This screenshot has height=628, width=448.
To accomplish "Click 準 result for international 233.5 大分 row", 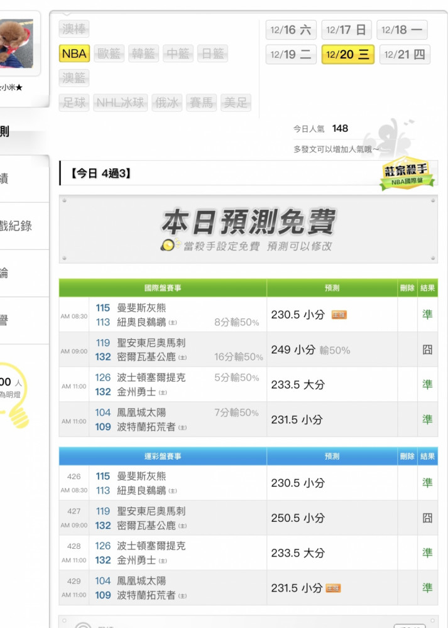I will point(427,384).
